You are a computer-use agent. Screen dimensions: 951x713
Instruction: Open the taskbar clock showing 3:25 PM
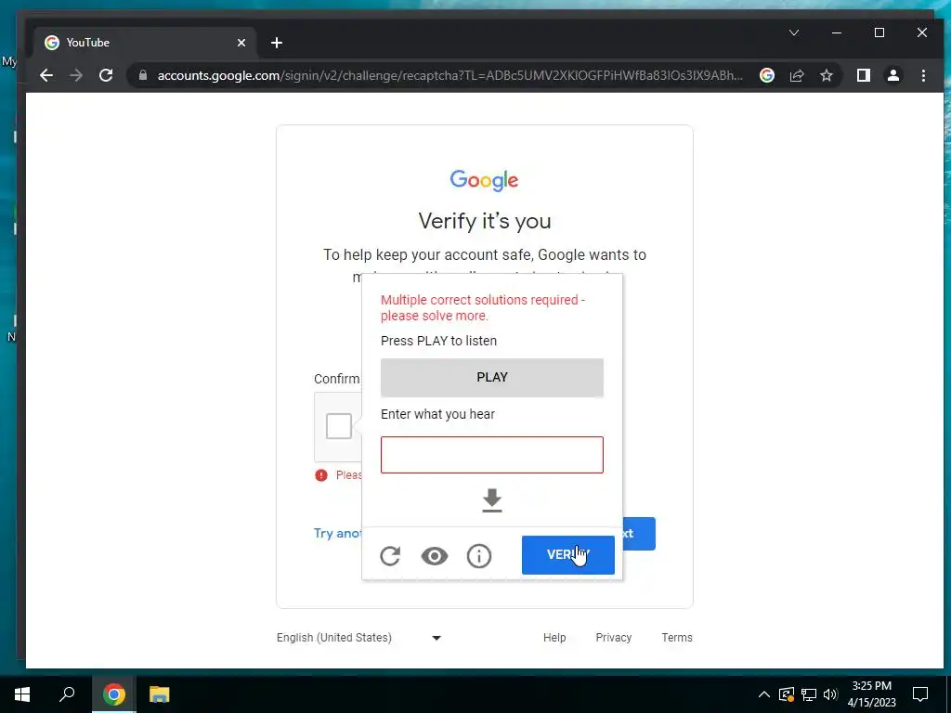coord(871,694)
